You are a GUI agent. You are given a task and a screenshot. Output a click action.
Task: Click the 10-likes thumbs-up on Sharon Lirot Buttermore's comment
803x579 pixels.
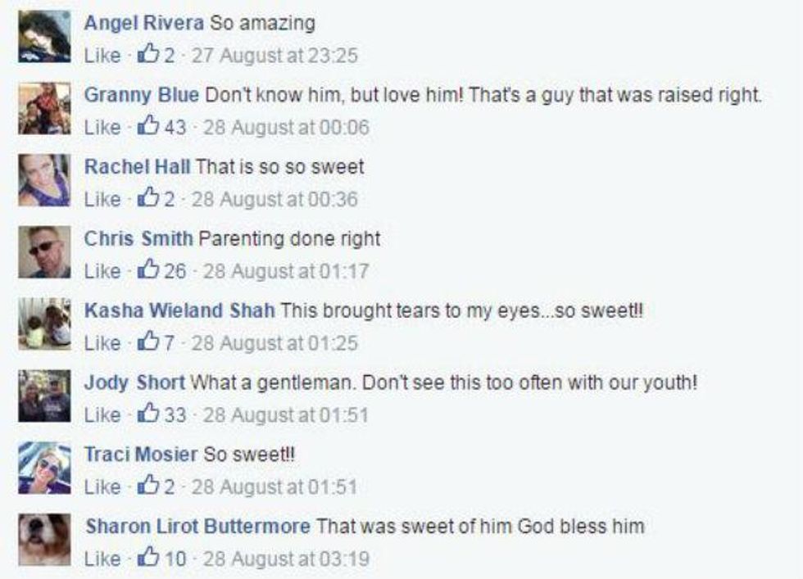(x=150, y=559)
